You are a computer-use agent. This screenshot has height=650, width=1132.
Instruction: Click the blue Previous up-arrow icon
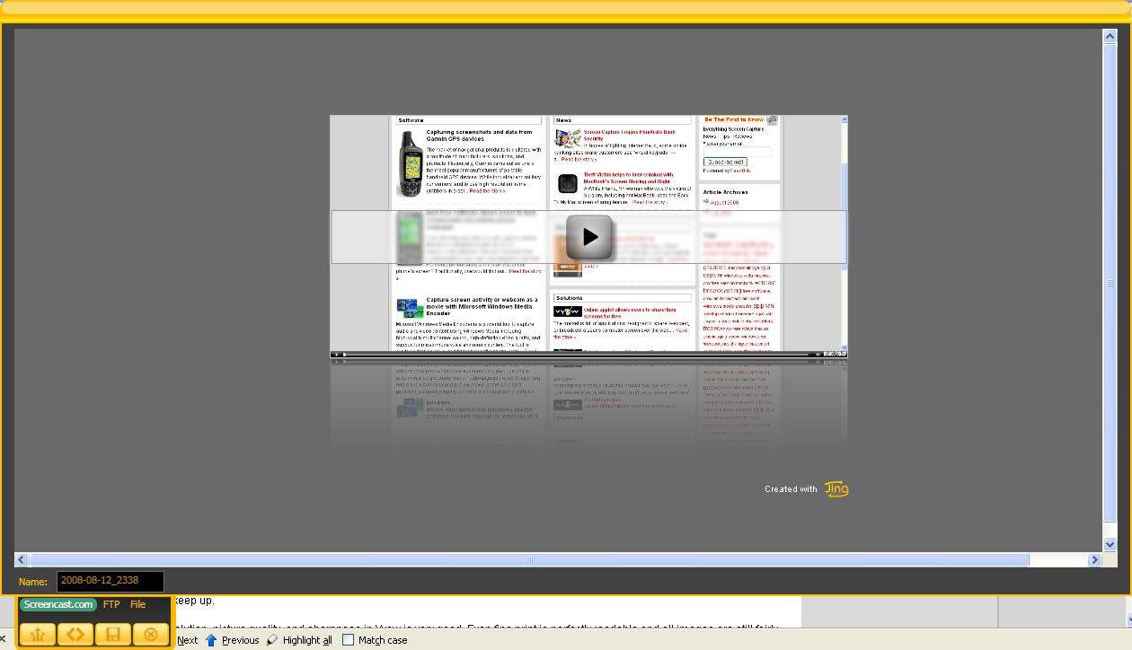coord(211,640)
